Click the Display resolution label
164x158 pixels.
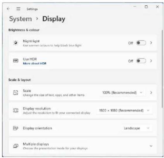[x=37, y=109]
